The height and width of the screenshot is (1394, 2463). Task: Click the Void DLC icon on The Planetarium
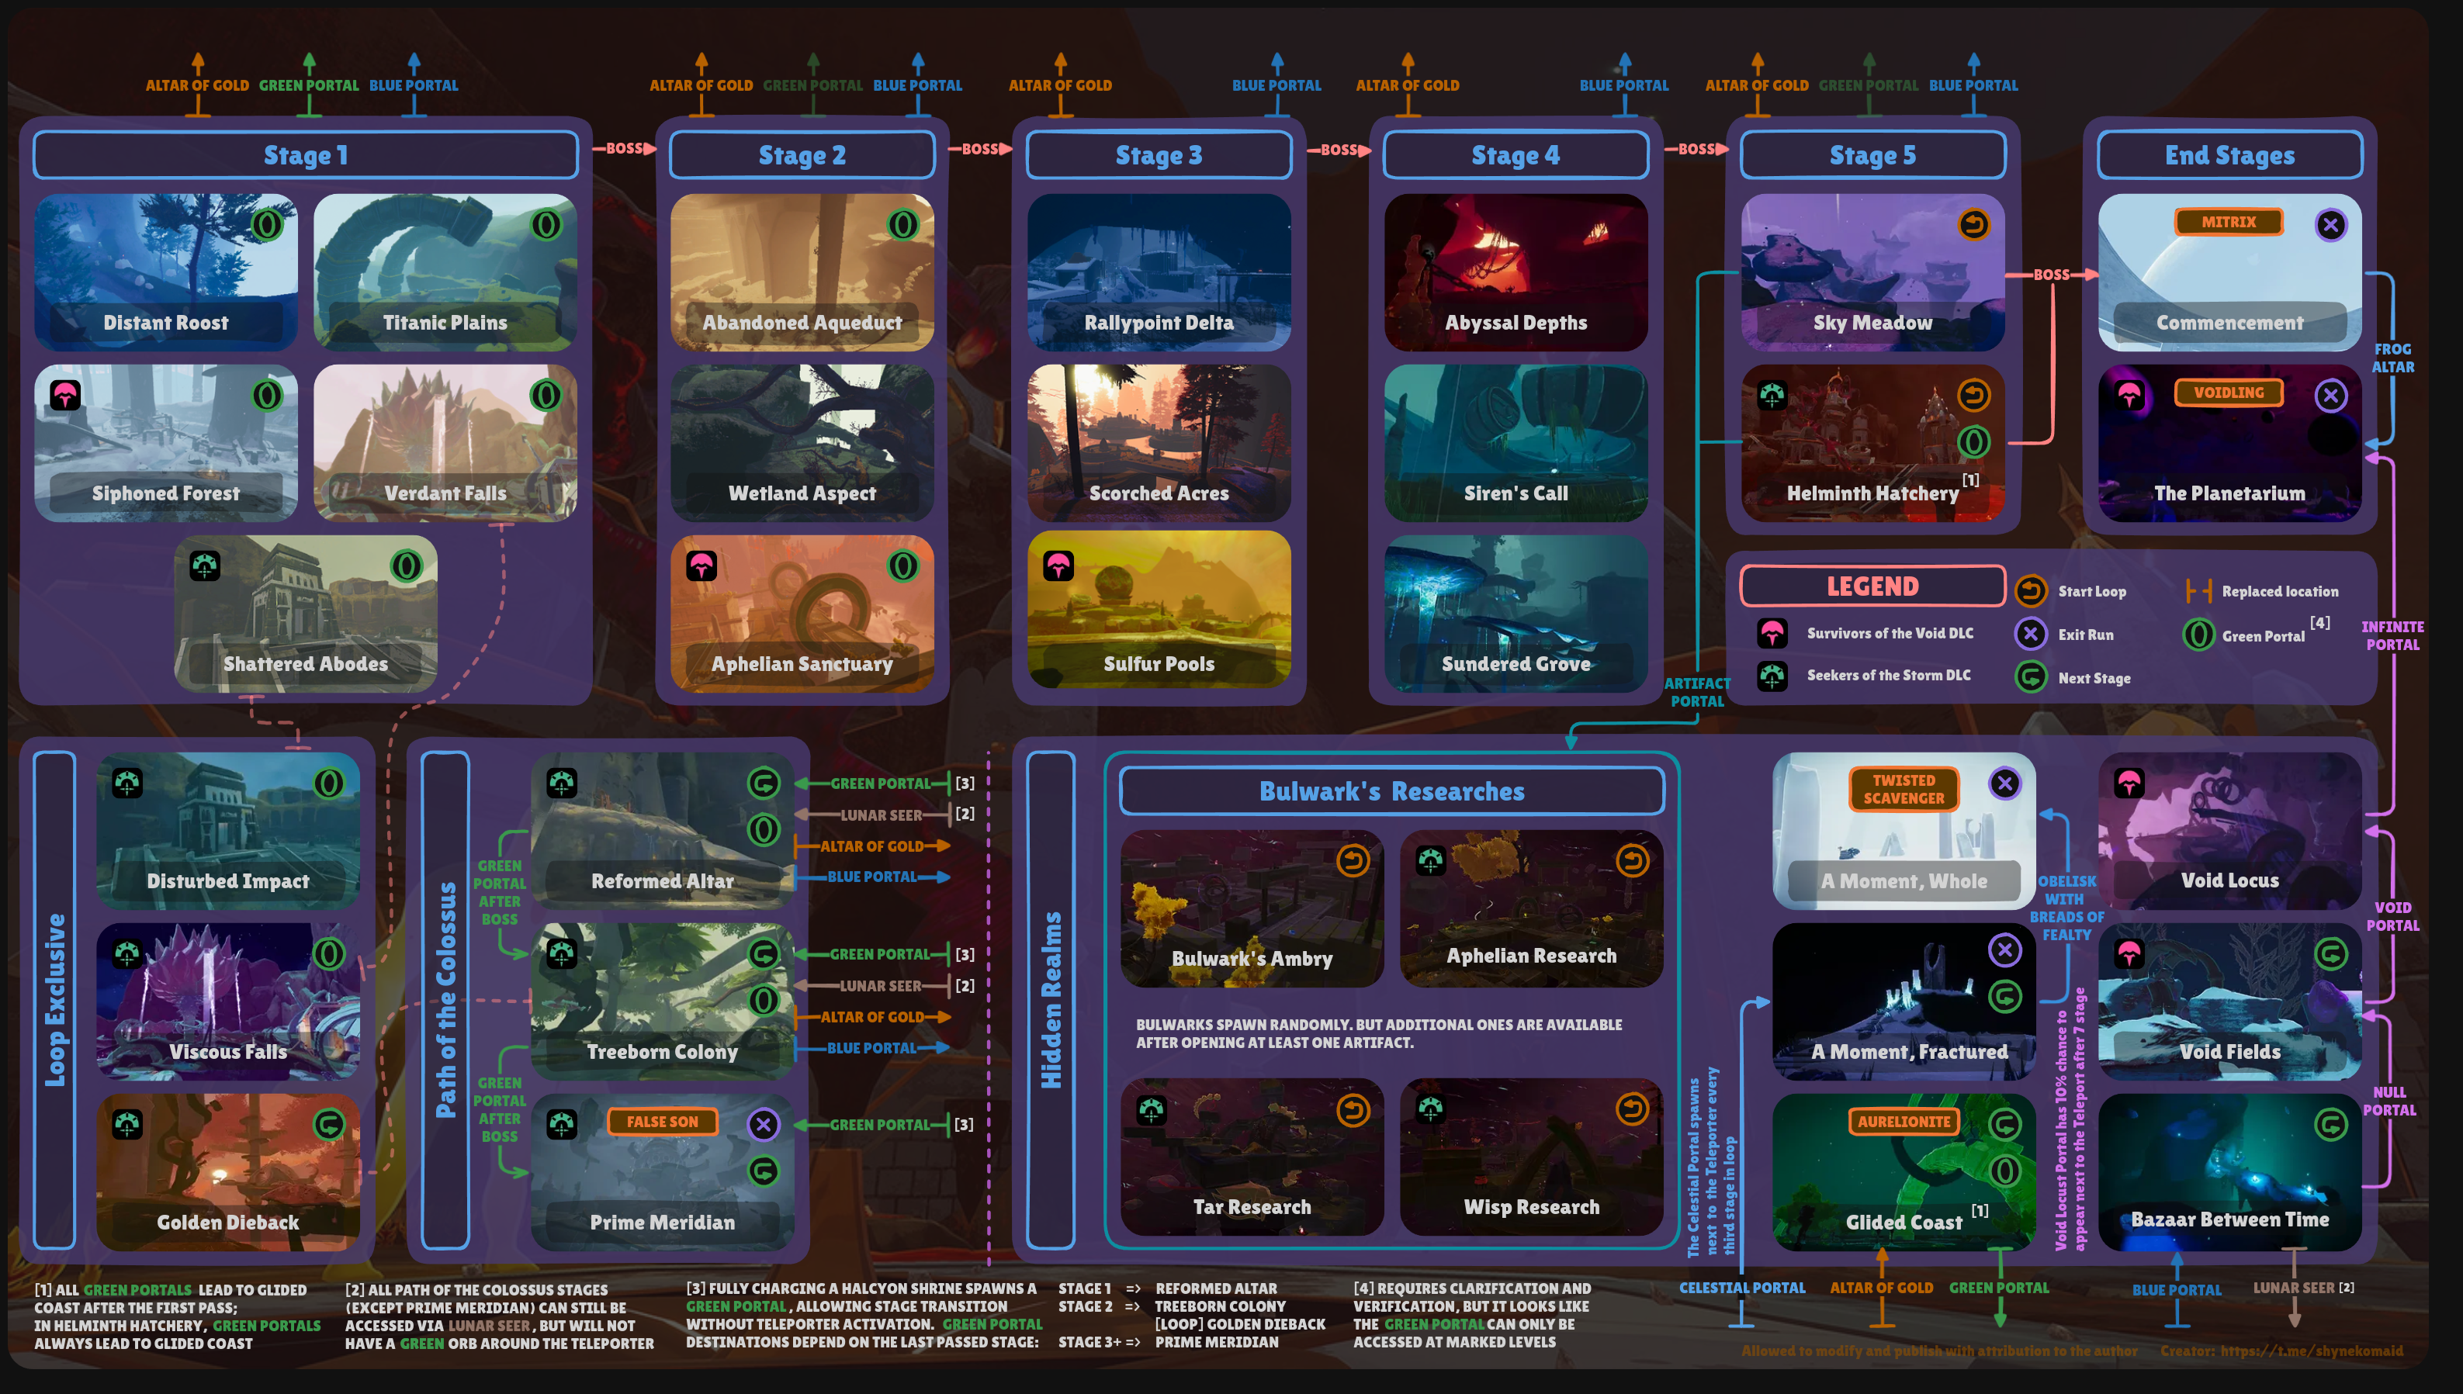(x=2129, y=394)
